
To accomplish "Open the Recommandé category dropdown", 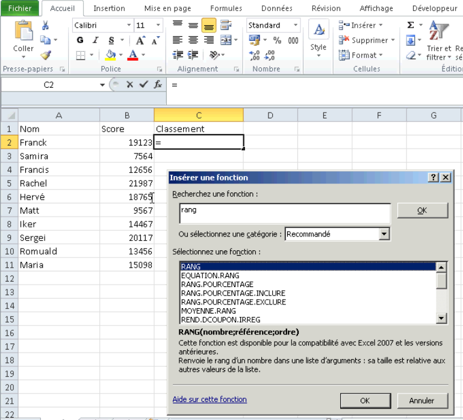I will tap(384, 234).
